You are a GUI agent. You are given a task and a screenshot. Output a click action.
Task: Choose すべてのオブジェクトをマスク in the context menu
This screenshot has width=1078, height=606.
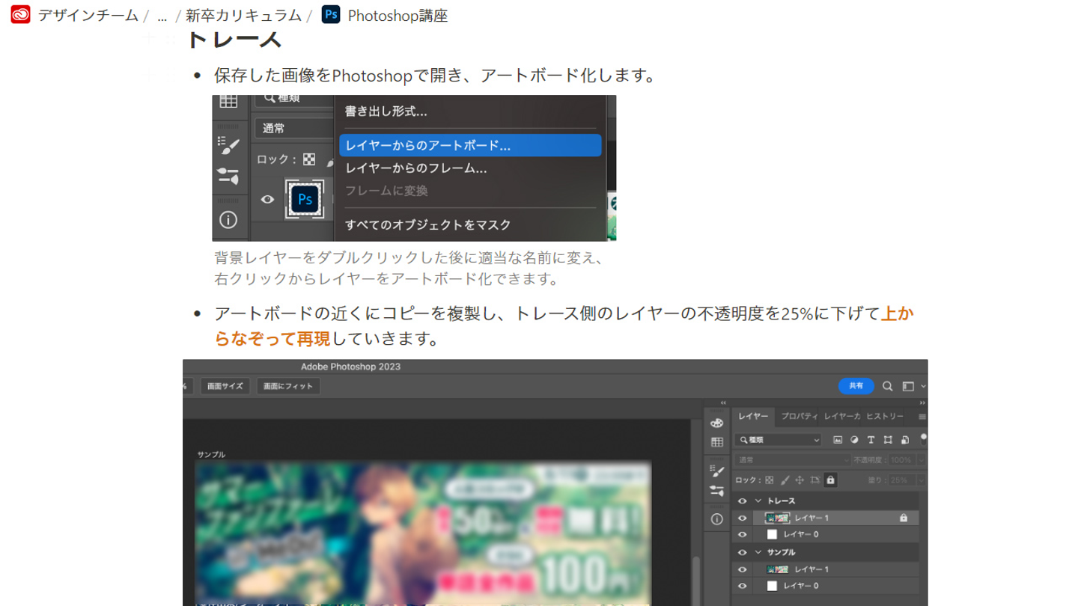(x=428, y=224)
